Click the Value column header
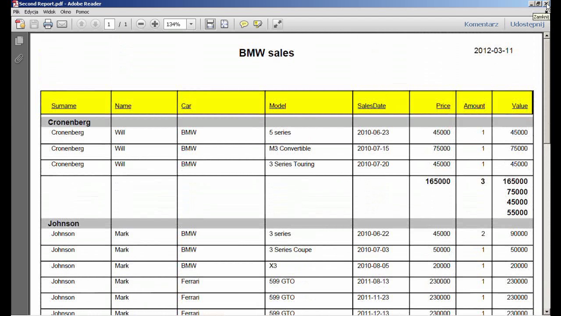This screenshot has height=316, width=561. tap(520, 106)
